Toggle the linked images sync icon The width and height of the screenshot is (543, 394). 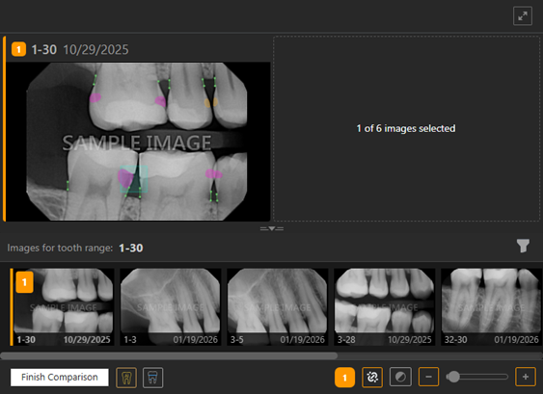(x=372, y=377)
